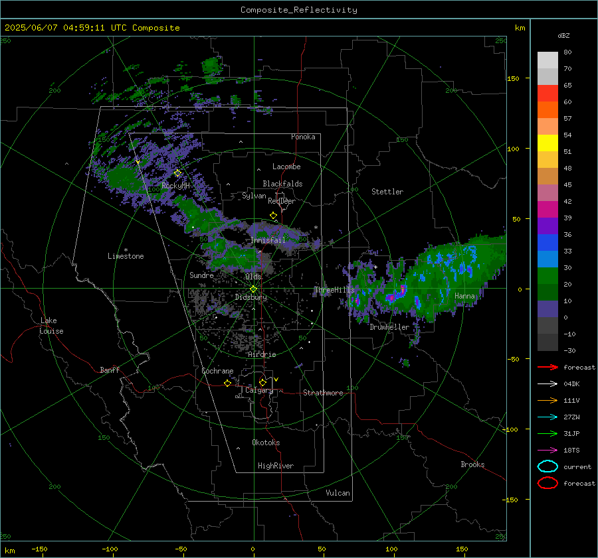
Task: Click the red 'forecast' ellipse legend icon
Action: (x=548, y=483)
